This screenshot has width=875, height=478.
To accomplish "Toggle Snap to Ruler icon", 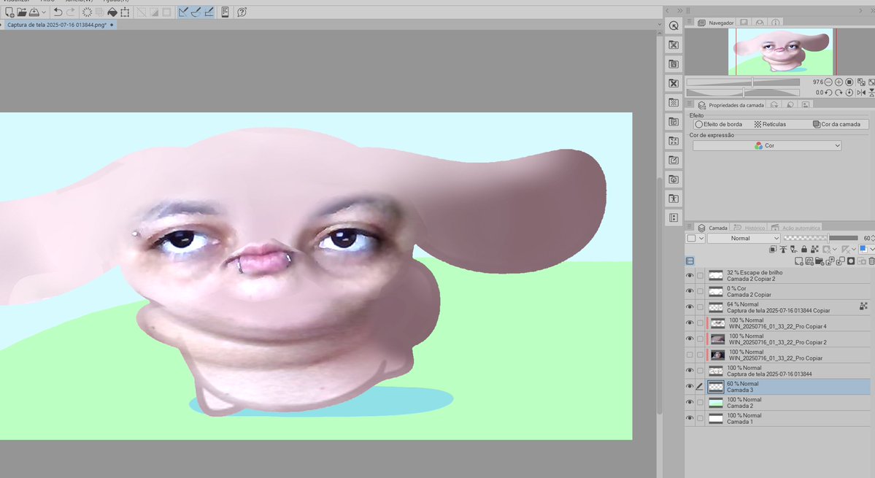I will pyautogui.click(x=183, y=12).
